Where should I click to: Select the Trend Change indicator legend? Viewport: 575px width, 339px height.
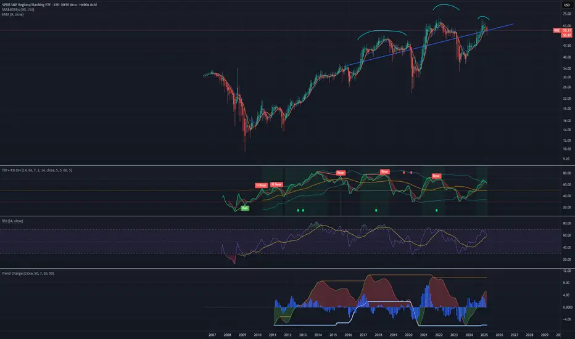coord(28,274)
